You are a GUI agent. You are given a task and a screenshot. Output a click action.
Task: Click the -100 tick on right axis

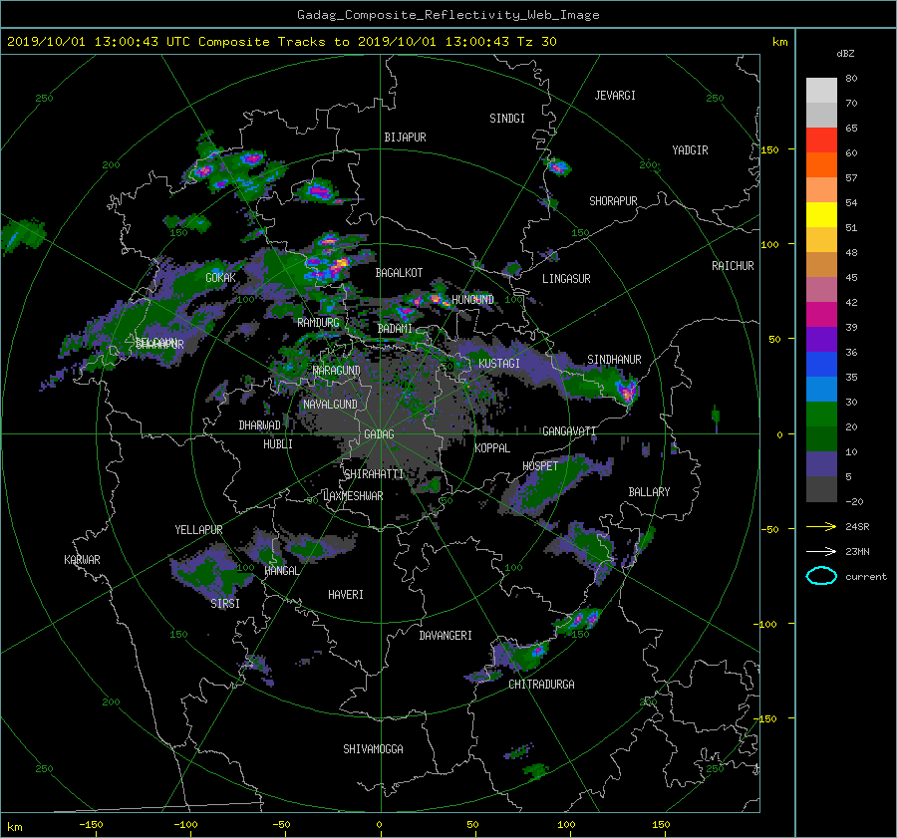pos(766,624)
